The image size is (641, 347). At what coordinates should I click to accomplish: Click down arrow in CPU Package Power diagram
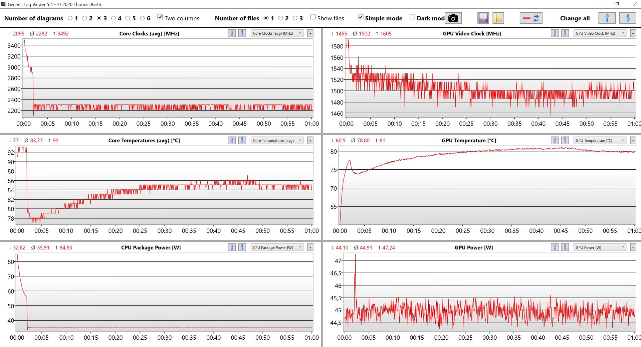[242, 247]
